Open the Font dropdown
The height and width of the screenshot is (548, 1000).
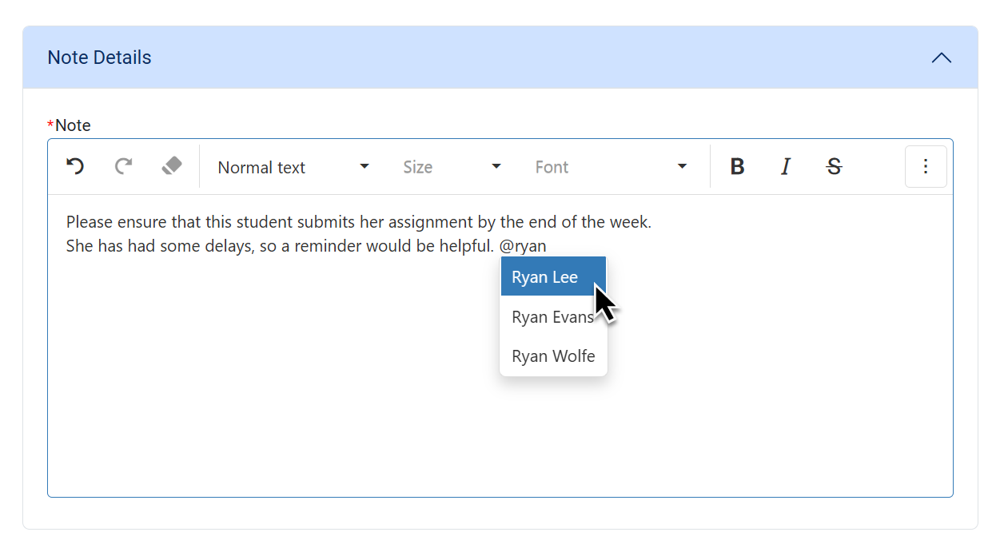click(611, 167)
